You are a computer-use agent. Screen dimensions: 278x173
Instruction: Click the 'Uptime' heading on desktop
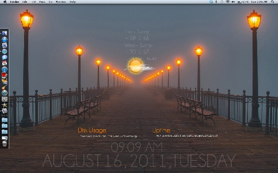tap(161, 131)
